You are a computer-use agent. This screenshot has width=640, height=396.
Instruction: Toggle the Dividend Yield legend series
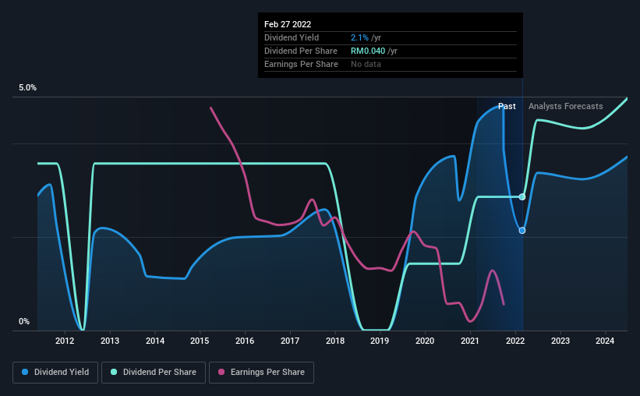click(x=55, y=373)
